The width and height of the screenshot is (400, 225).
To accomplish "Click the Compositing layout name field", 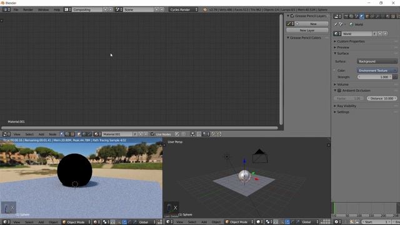I will [87, 9].
